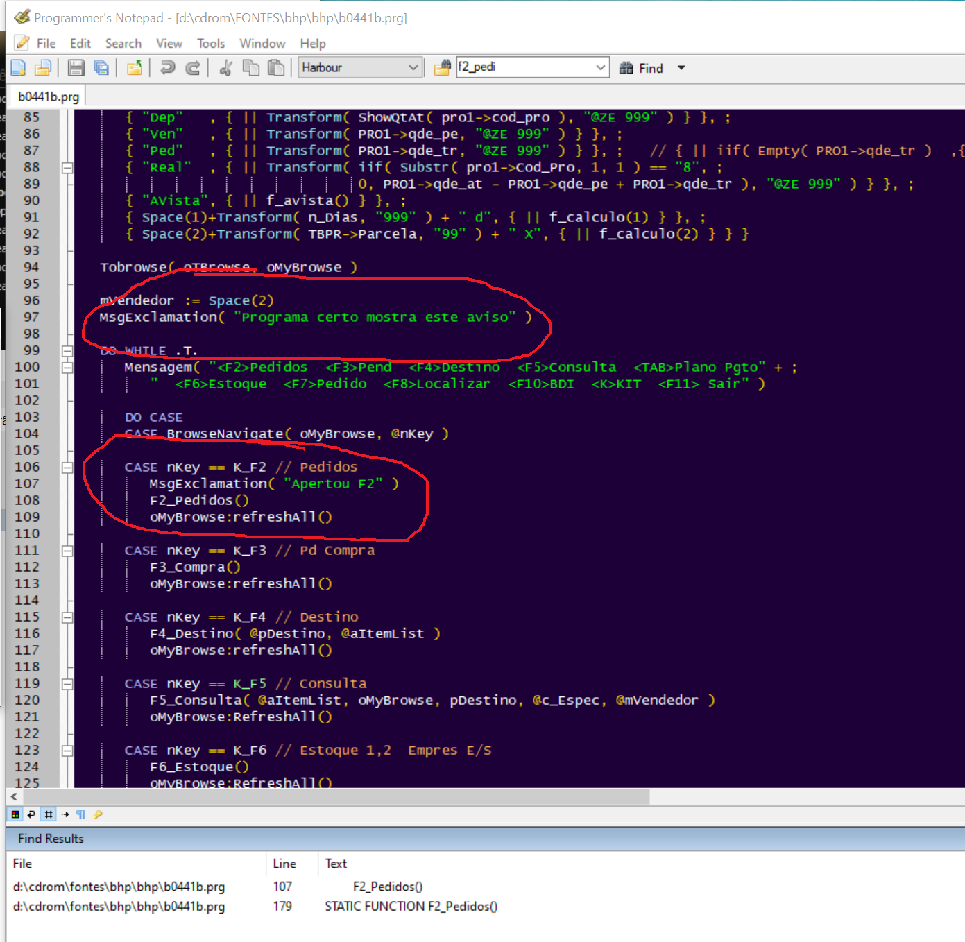Click the New file toolbar icon

pos(18,68)
